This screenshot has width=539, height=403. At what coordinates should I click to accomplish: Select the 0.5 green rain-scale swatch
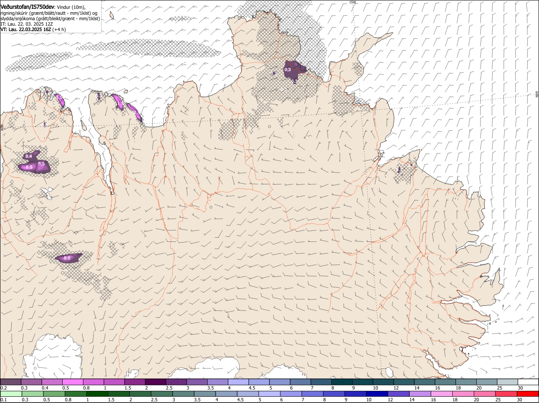pyautogui.click(x=54, y=394)
